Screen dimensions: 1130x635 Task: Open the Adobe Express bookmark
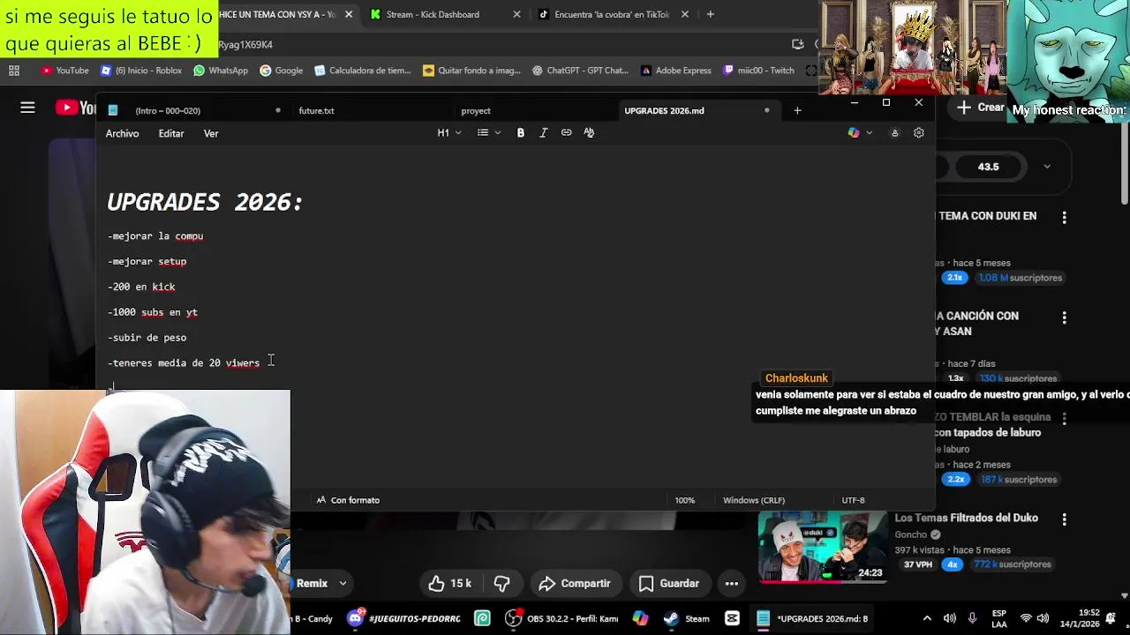coord(675,71)
